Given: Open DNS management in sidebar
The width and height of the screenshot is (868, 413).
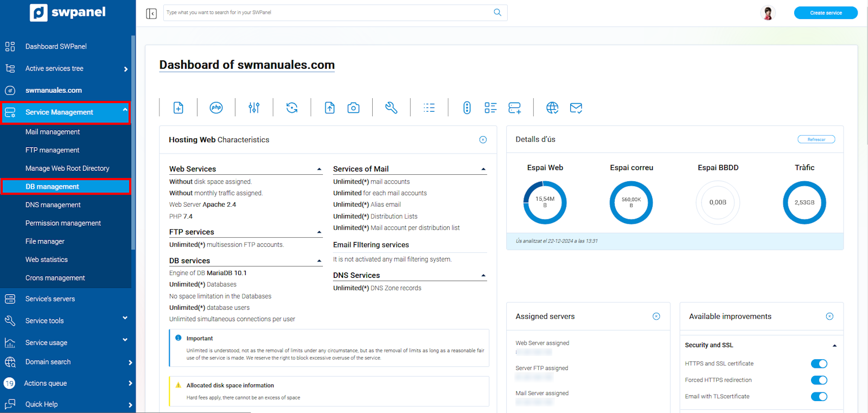Looking at the screenshot, I should 53,205.
